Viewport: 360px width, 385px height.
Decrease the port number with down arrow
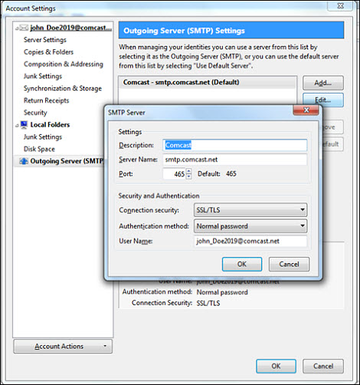pos(188,176)
